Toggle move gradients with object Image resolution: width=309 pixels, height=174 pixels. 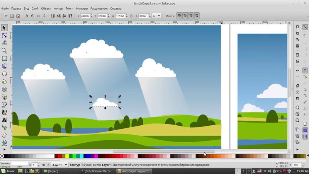click(x=191, y=16)
